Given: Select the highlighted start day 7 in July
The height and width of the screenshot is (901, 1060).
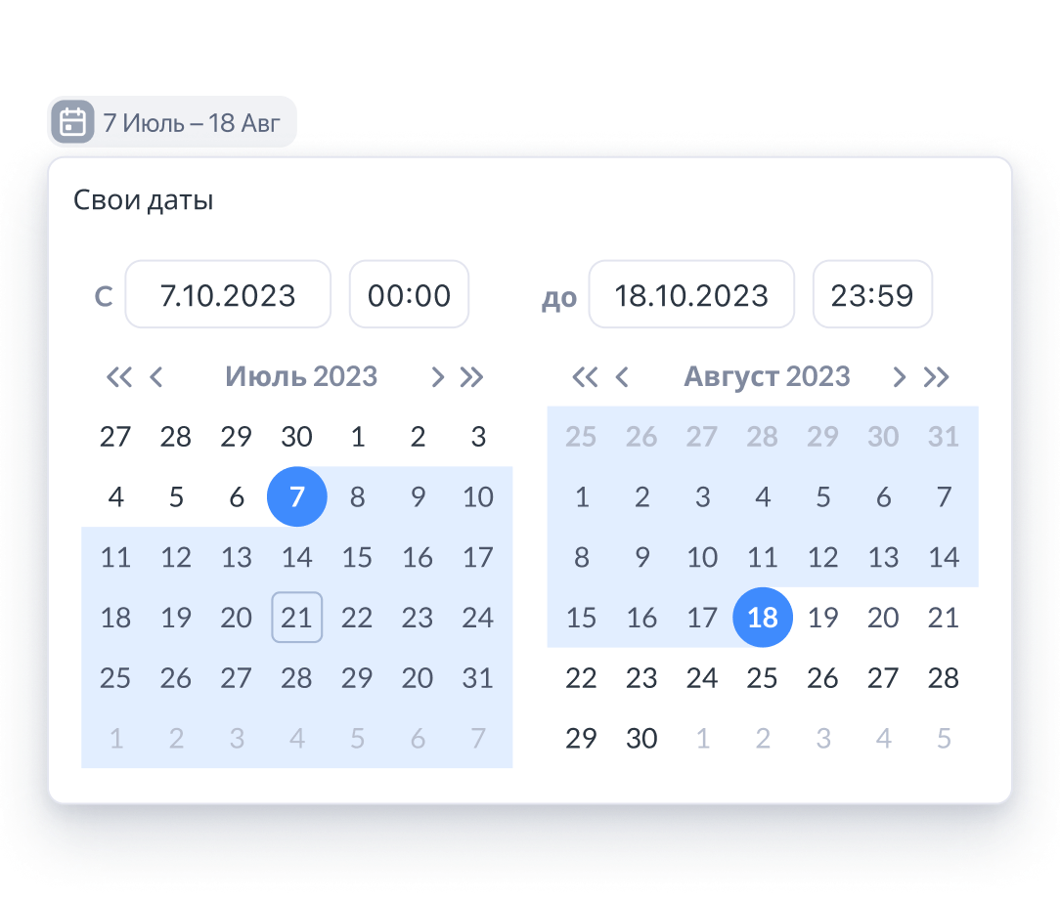Looking at the screenshot, I should coord(296,497).
